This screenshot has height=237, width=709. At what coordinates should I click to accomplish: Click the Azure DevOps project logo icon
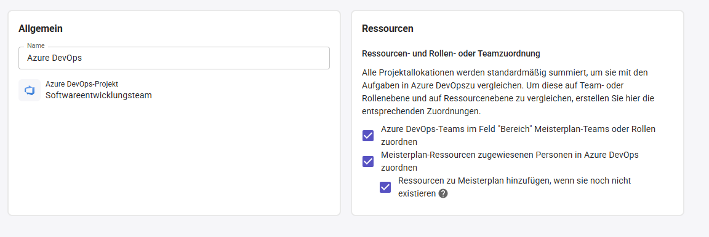(x=30, y=90)
